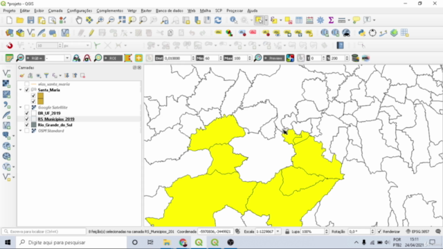Toggle editing with the yellow pencil icon

pos(91,33)
